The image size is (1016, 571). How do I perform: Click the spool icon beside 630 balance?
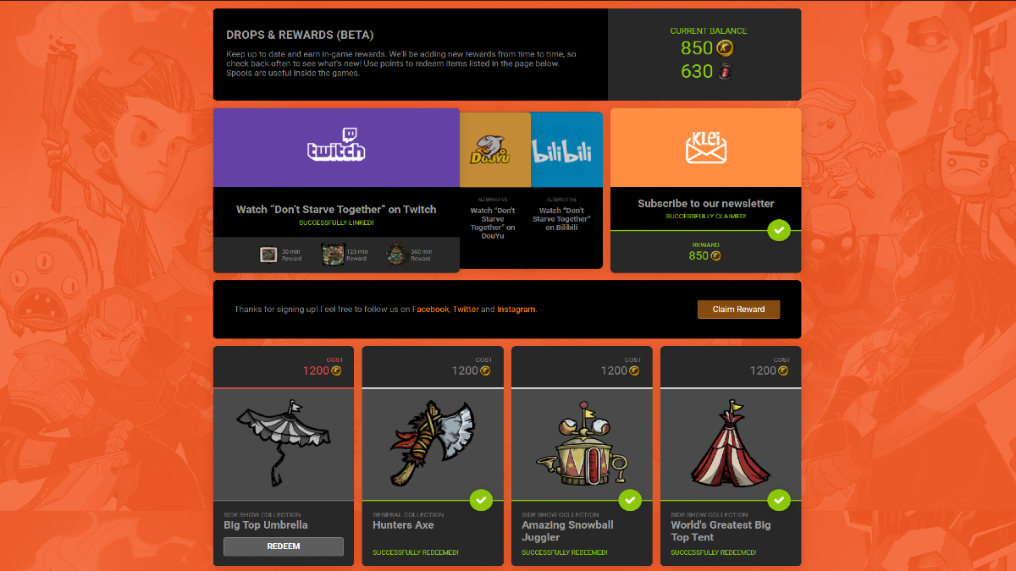tap(725, 71)
